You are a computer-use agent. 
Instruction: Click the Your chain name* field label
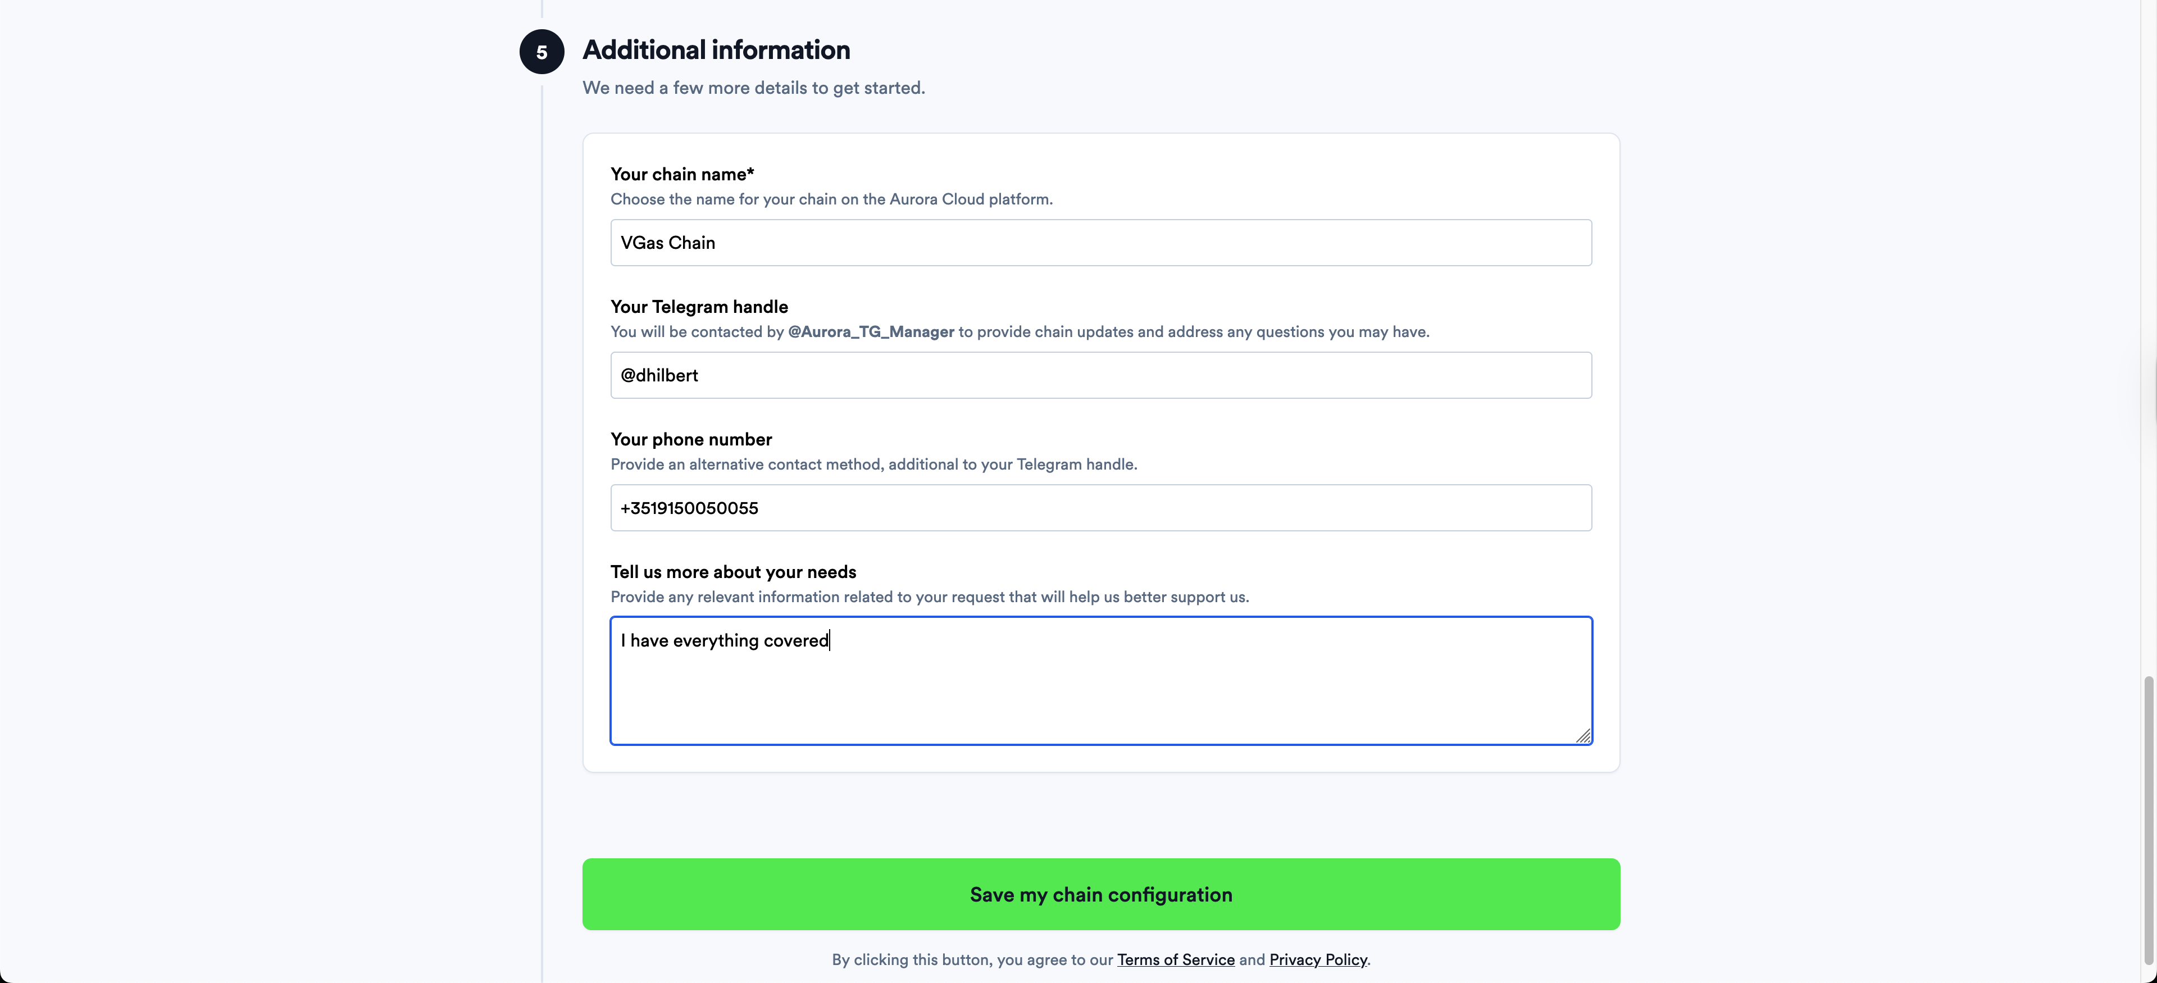coord(681,174)
